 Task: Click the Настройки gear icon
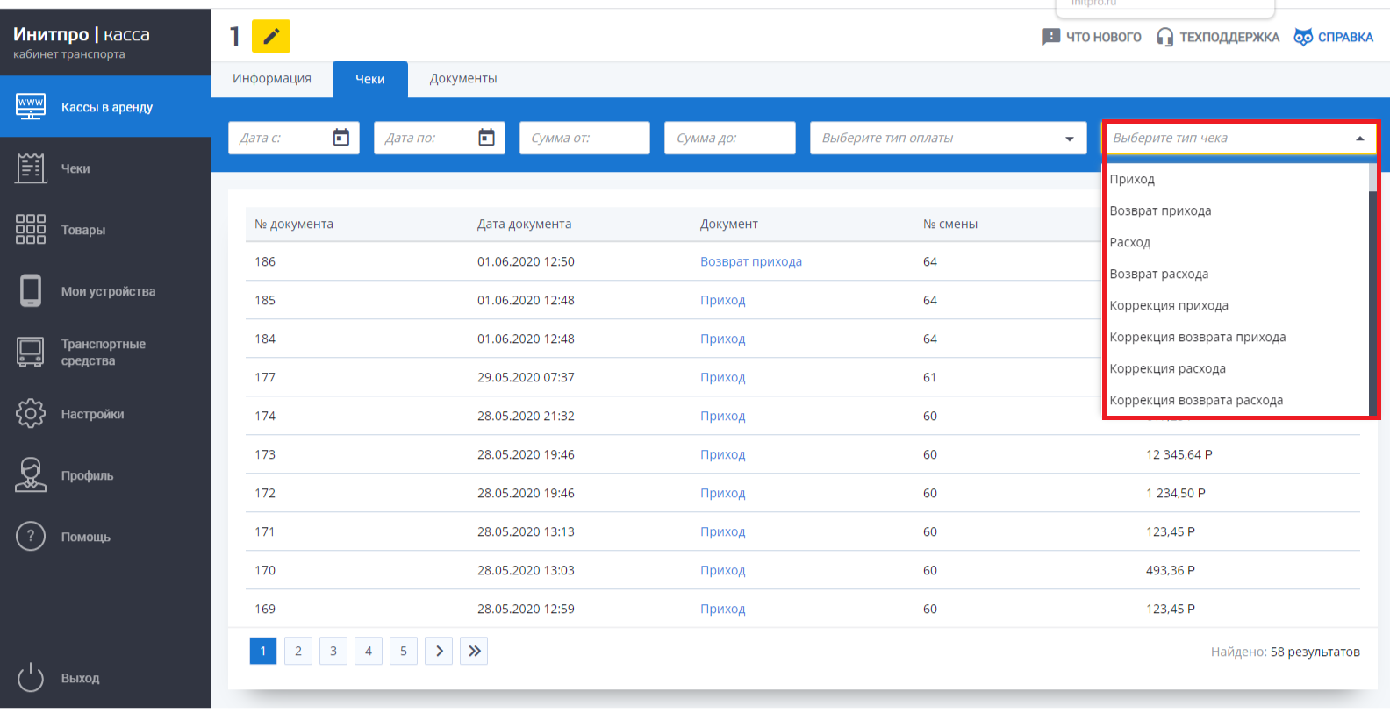pos(31,414)
